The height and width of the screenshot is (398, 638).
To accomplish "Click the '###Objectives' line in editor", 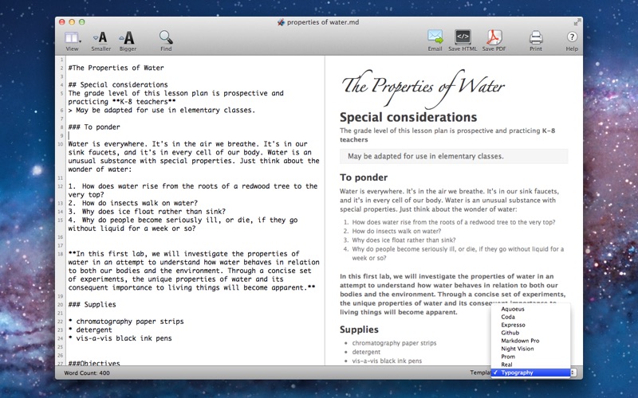I will point(94,363).
